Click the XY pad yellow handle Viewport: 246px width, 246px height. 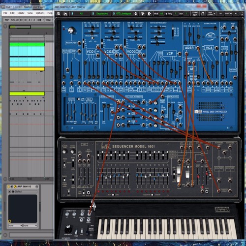(9, 221)
